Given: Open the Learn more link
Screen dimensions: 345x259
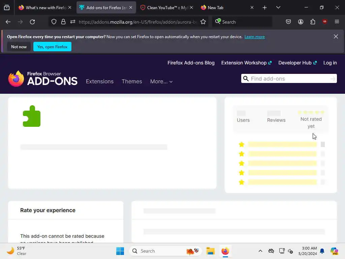Looking at the screenshot, I should coord(255,37).
